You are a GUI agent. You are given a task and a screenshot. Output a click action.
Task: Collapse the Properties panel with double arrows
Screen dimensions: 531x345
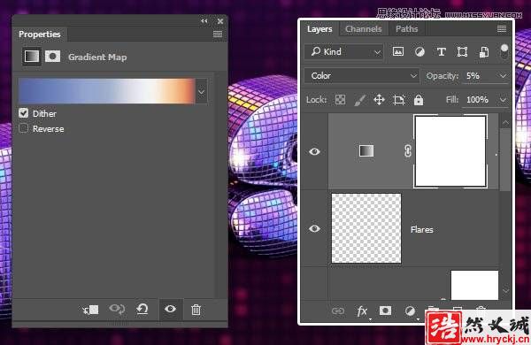tap(204, 21)
